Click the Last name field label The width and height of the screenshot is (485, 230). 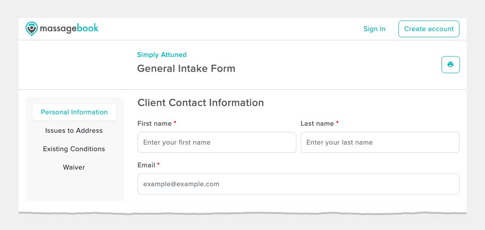coord(317,124)
